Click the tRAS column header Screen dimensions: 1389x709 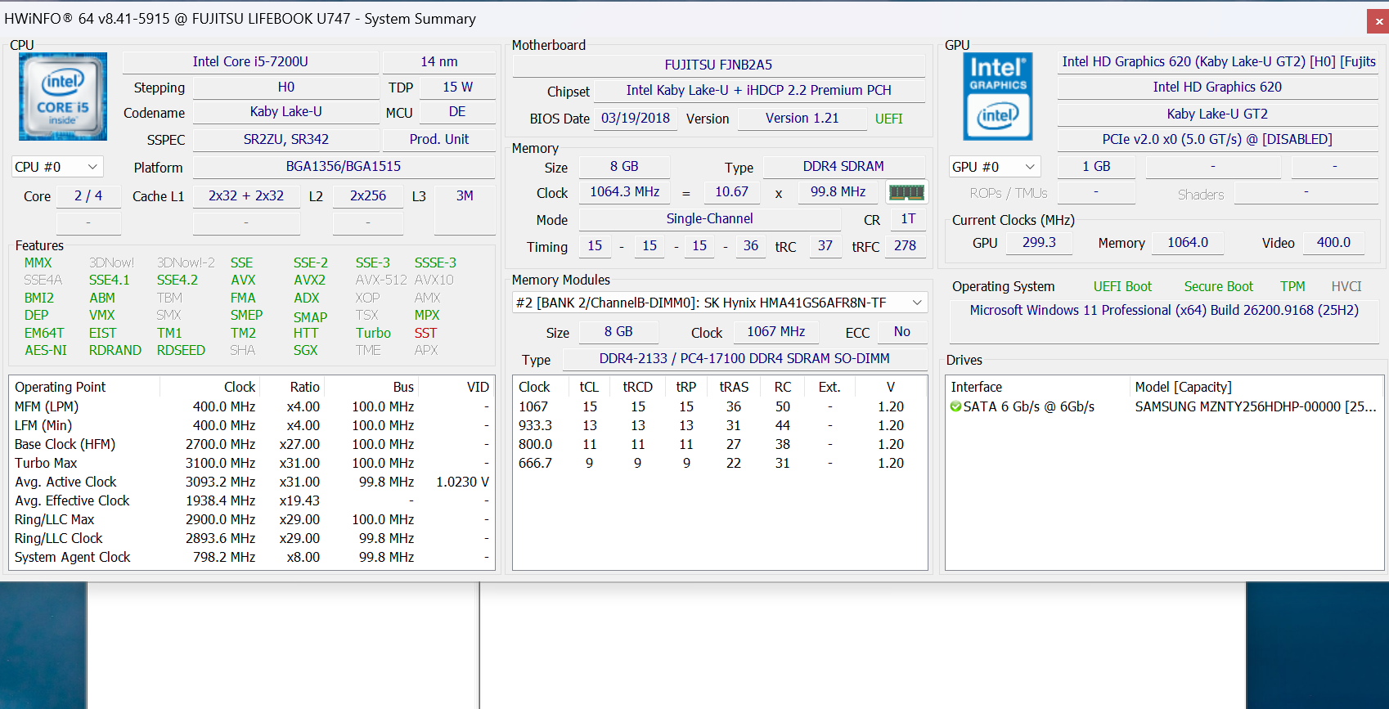pos(734,387)
